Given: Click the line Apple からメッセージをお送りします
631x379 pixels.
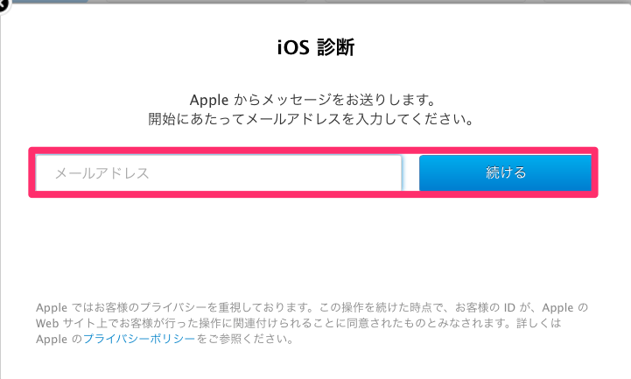Looking at the screenshot, I should tap(312, 100).
